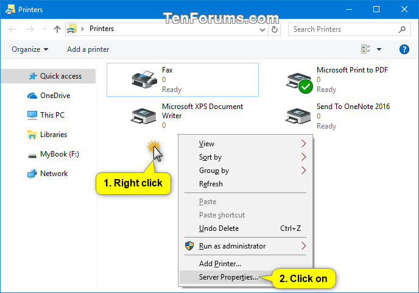Viewport: 419px width, 293px height.
Task: Click the Network icon in sidebar
Action: [32, 174]
